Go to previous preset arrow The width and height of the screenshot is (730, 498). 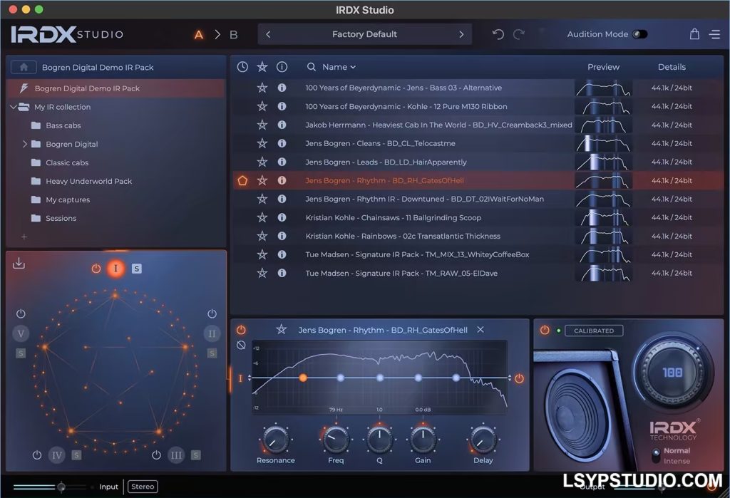coord(268,34)
